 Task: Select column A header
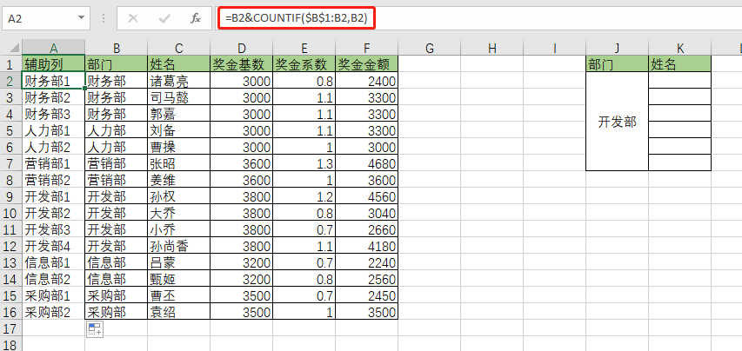(x=53, y=48)
